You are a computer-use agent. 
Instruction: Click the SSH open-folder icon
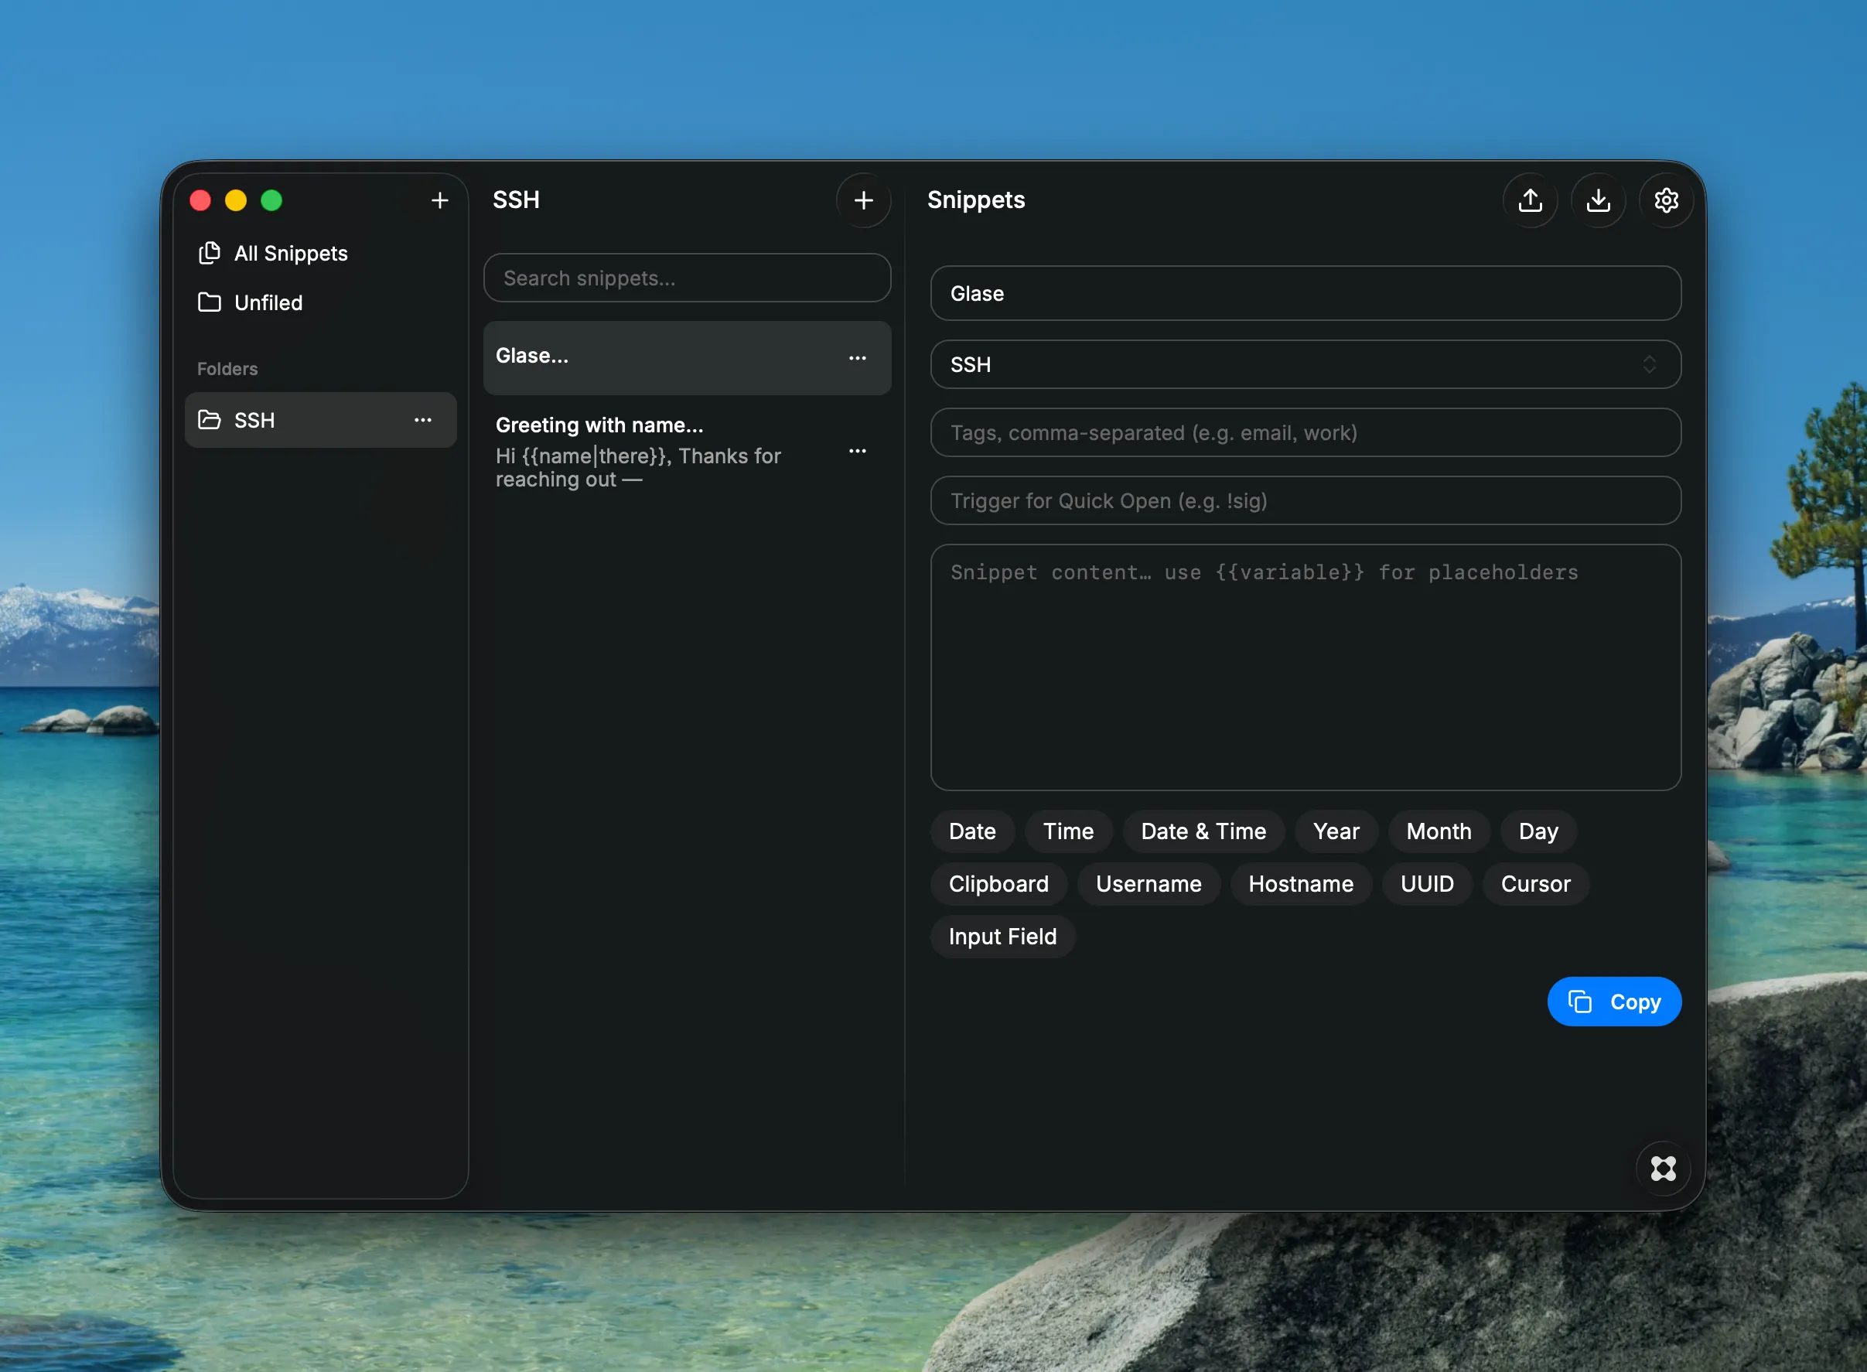[x=210, y=420]
